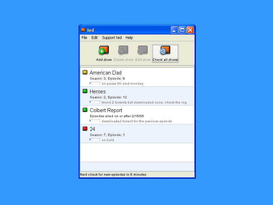Close the ted window
The width and height of the screenshot is (273, 205).
(190, 30)
